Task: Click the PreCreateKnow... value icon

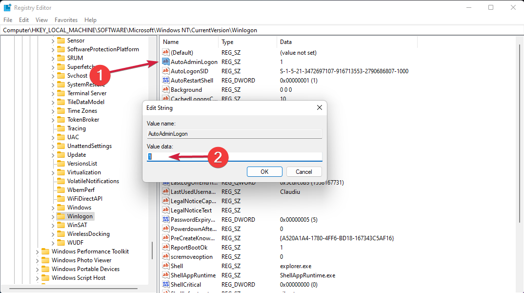Action: [x=166, y=238]
